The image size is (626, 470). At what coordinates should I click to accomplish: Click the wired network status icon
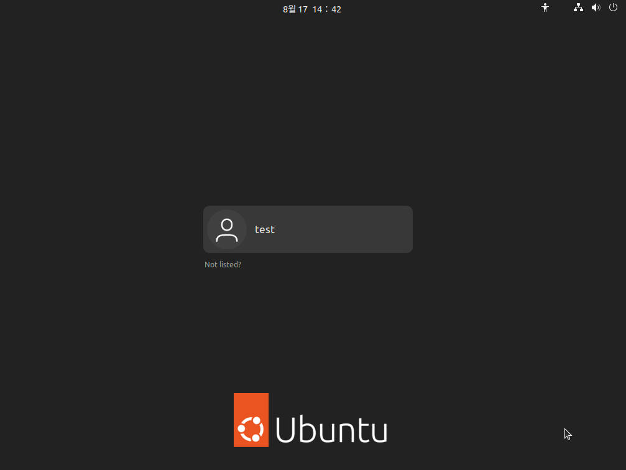tap(578, 7)
